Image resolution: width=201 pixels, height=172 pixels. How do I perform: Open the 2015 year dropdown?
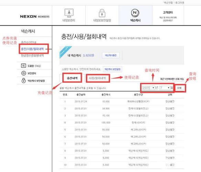point(148,88)
